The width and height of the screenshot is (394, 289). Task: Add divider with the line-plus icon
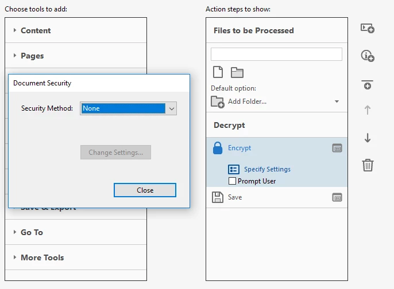(x=368, y=85)
